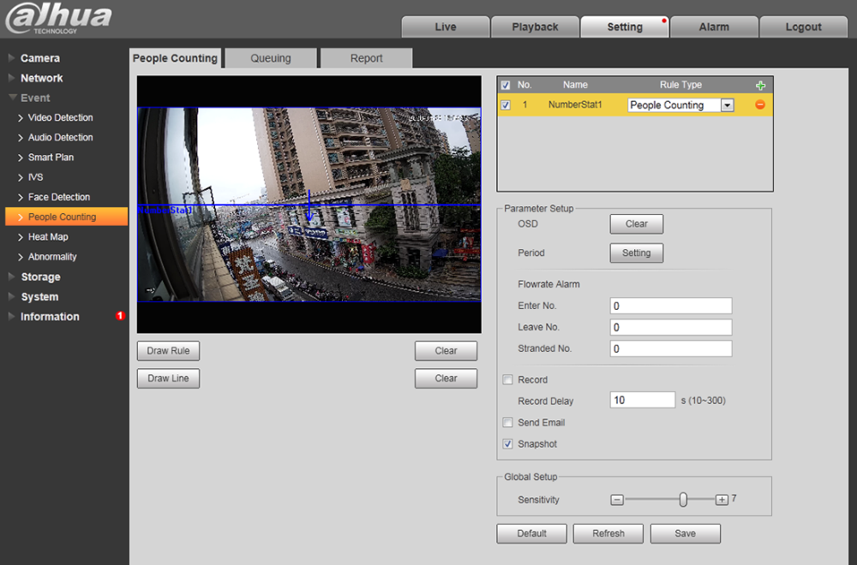Expand the Camera section in sidebar
The height and width of the screenshot is (565, 857).
(40, 58)
